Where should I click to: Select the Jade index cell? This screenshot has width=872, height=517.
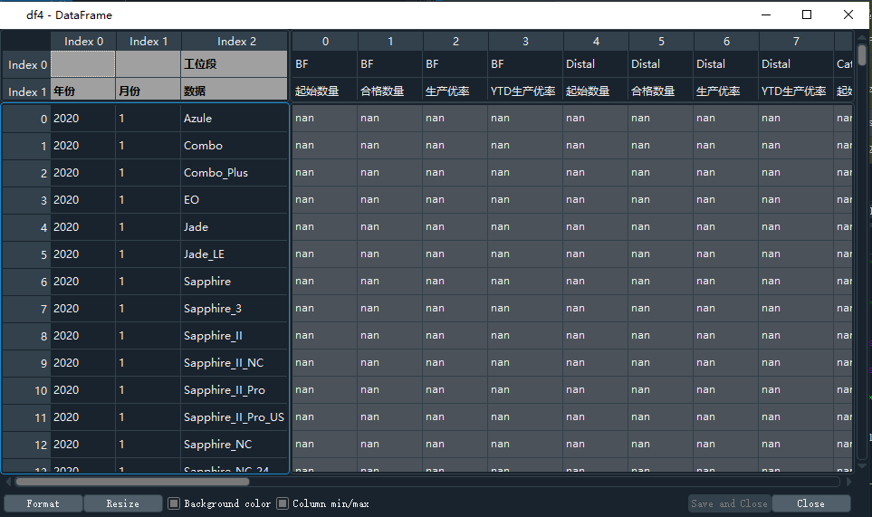click(235, 227)
